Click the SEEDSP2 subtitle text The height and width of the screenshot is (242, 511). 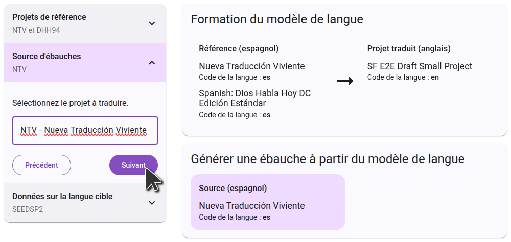tap(28, 209)
